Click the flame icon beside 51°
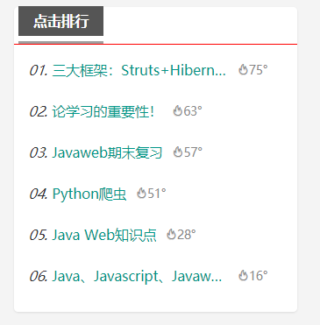 point(141,193)
